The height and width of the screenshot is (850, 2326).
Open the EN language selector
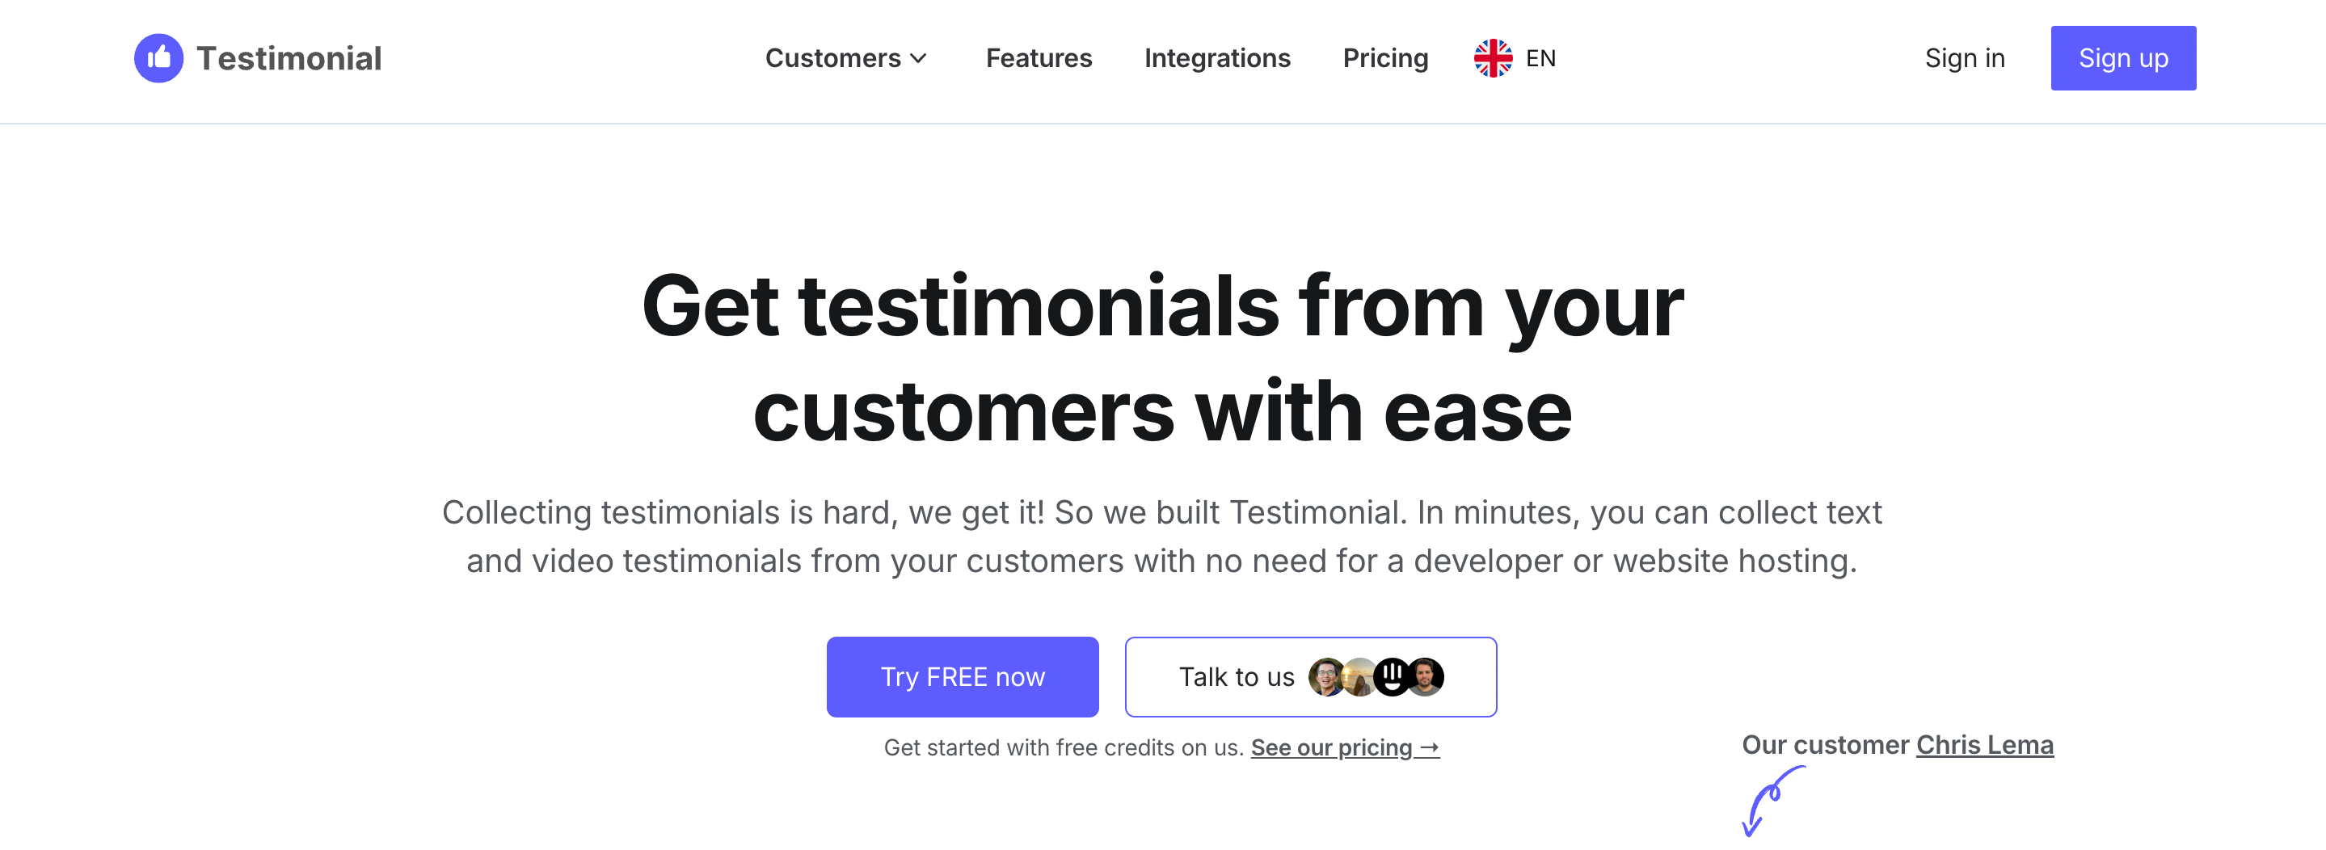(1517, 57)
